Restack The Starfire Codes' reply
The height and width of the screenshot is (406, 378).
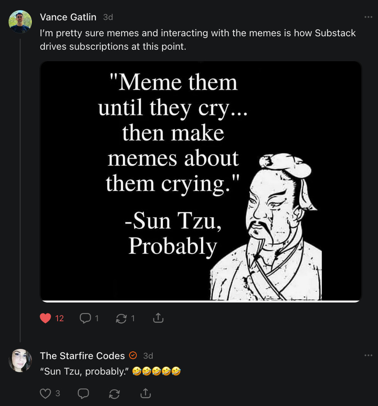click(115, 393)
